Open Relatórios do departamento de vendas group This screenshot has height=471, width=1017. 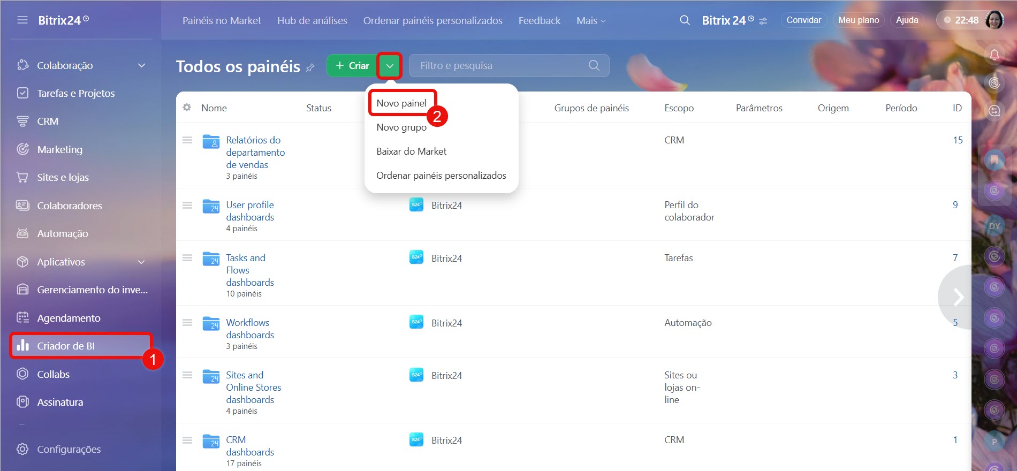pyautogui.click(x=255, y=152)
